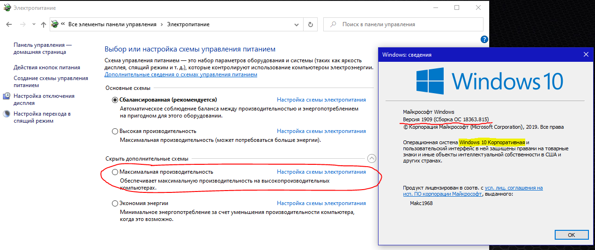Click the Электропитание title bar icon
The height and width of the screenshot is (250, 595).
pyautogui.click(x=7, y=8)
